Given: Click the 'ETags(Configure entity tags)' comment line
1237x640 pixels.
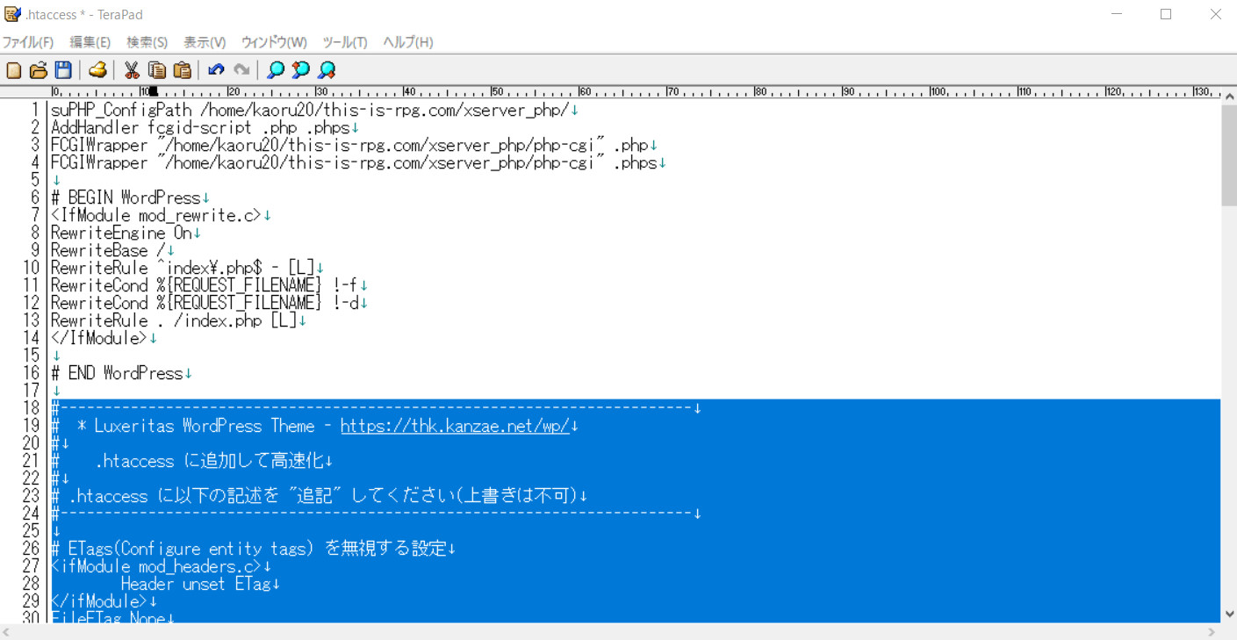Looking at the screenshot, I should pyautogui.click(x=248, y=549).
